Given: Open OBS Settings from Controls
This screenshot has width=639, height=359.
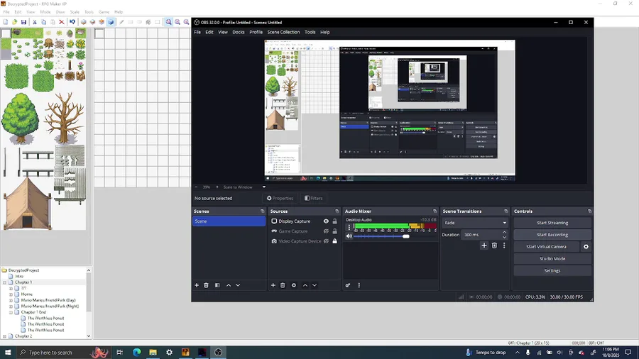Looking at the screenshot, I should [552, 271].
